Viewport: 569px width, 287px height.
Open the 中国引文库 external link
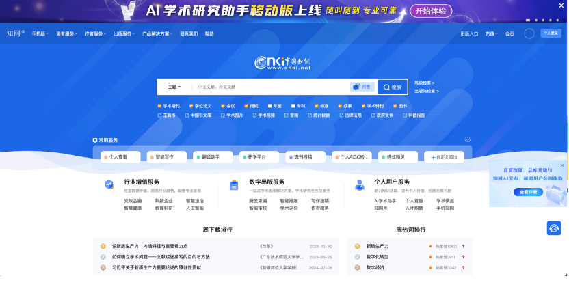[x=198, y=115]
